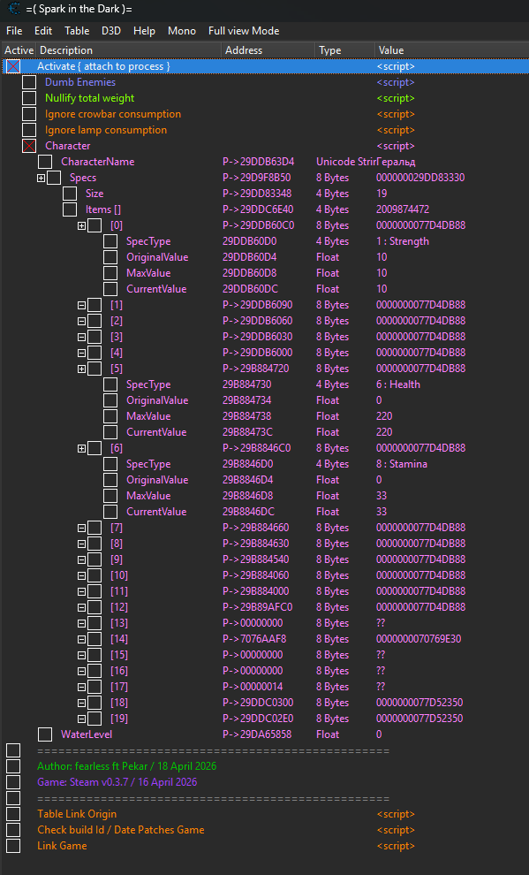
Task: Toggle expander for entry [14]
Action: click(x=81, y=640)
